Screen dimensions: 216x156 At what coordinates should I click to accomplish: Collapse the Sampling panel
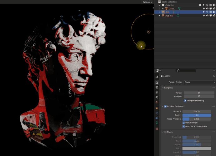tap(163, 88)
